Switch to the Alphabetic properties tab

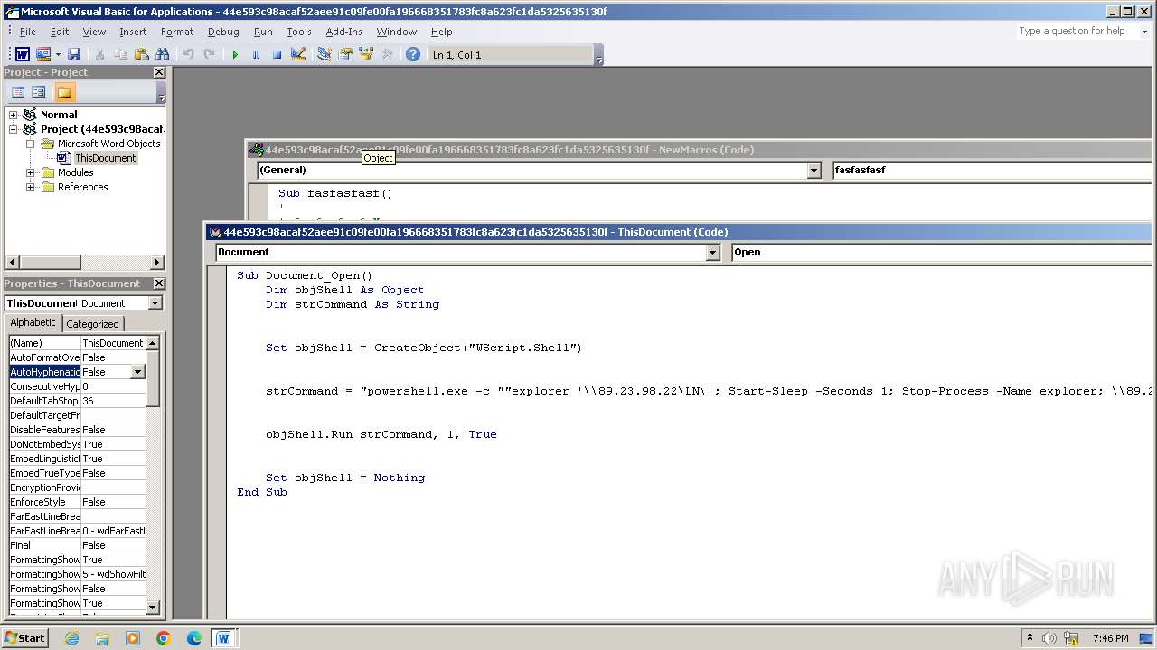click(33, 323)
